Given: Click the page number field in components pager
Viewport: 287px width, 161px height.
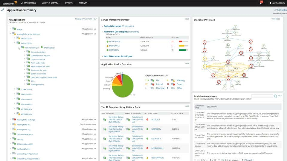Looking at the screenshot, I should pos(210,160).
